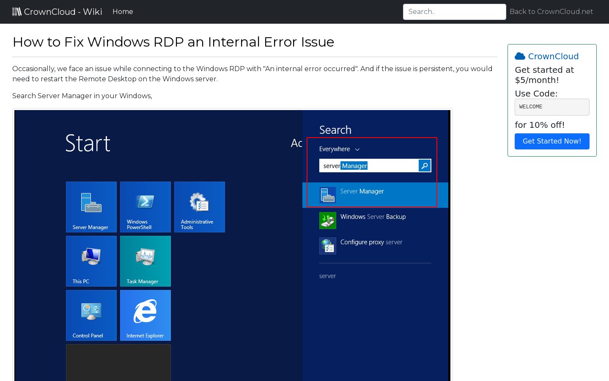
Task: Open the Server Manager tile
Action: click(x=91, y=207)
